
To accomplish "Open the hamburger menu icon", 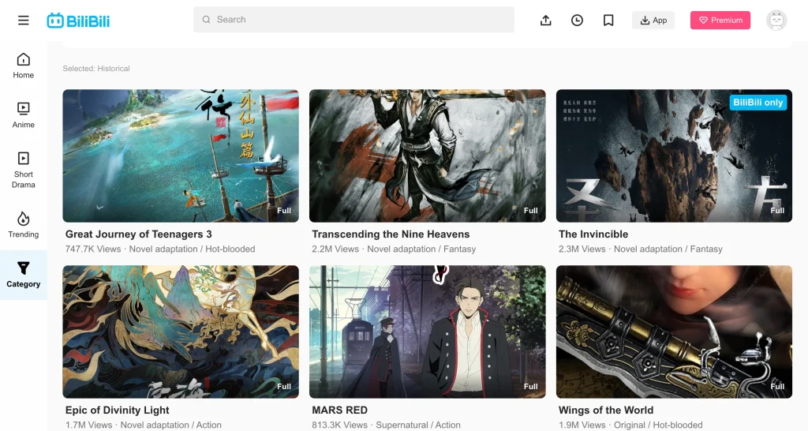I will pyautogui.click(x=23, y=20).
